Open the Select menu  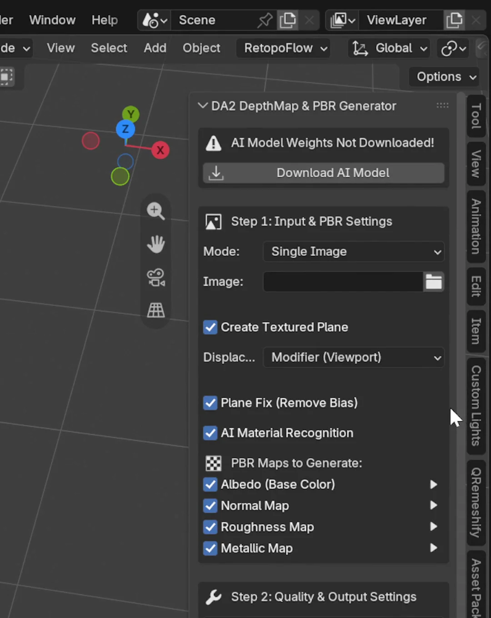tap(109, 48)
